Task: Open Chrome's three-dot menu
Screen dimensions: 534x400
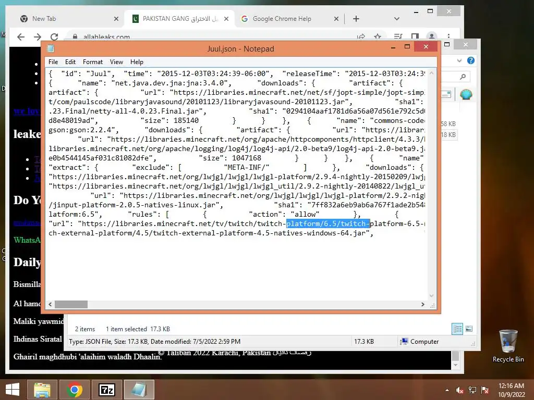Action: point(448,36)
